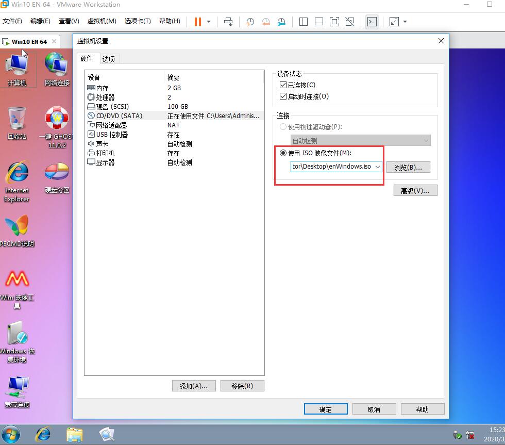
Task: Click the 一键 GHOST desktop icon
Action: [x=57, y=127]
